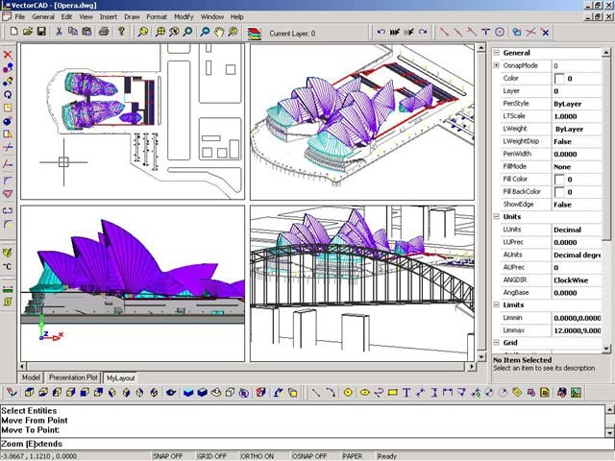Image resolution: width=615 pixels, height=461 pixels.
Task: Select the Ellipse tool in bottom toolbar
Action: pyautogui.click(x=365, y=393)
